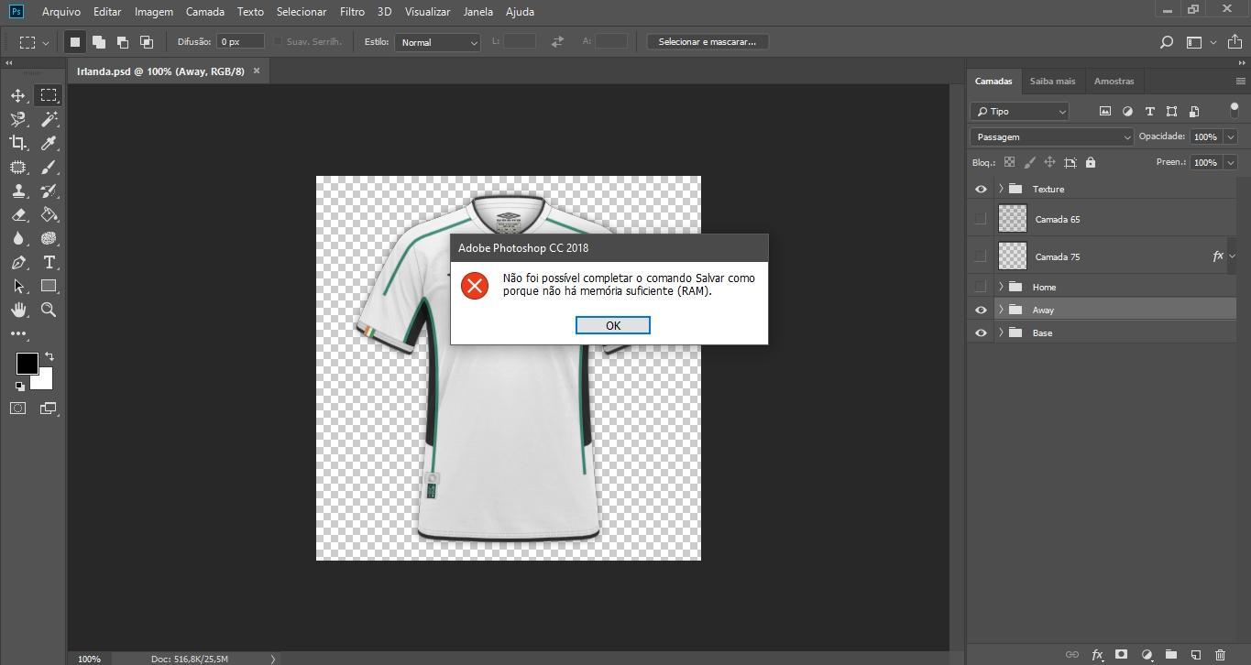Select the Patch healing tool
1251x665 pixels.
(x=17, y=167)
